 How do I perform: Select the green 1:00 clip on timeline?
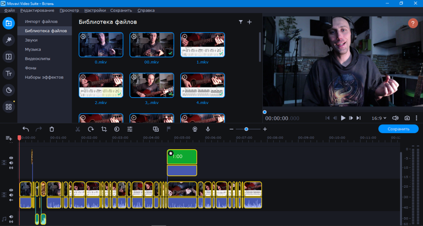[182, 157]
